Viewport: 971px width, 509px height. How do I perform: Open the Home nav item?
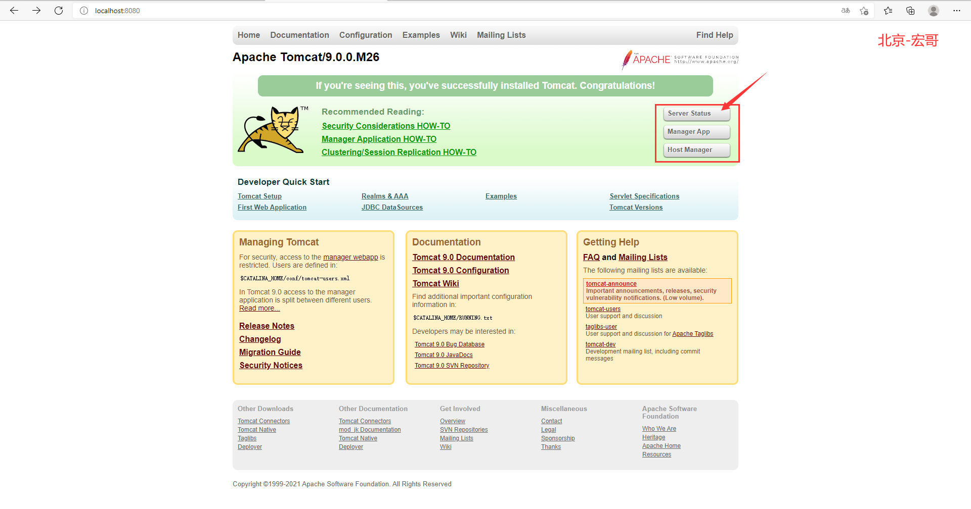point(249,35)
